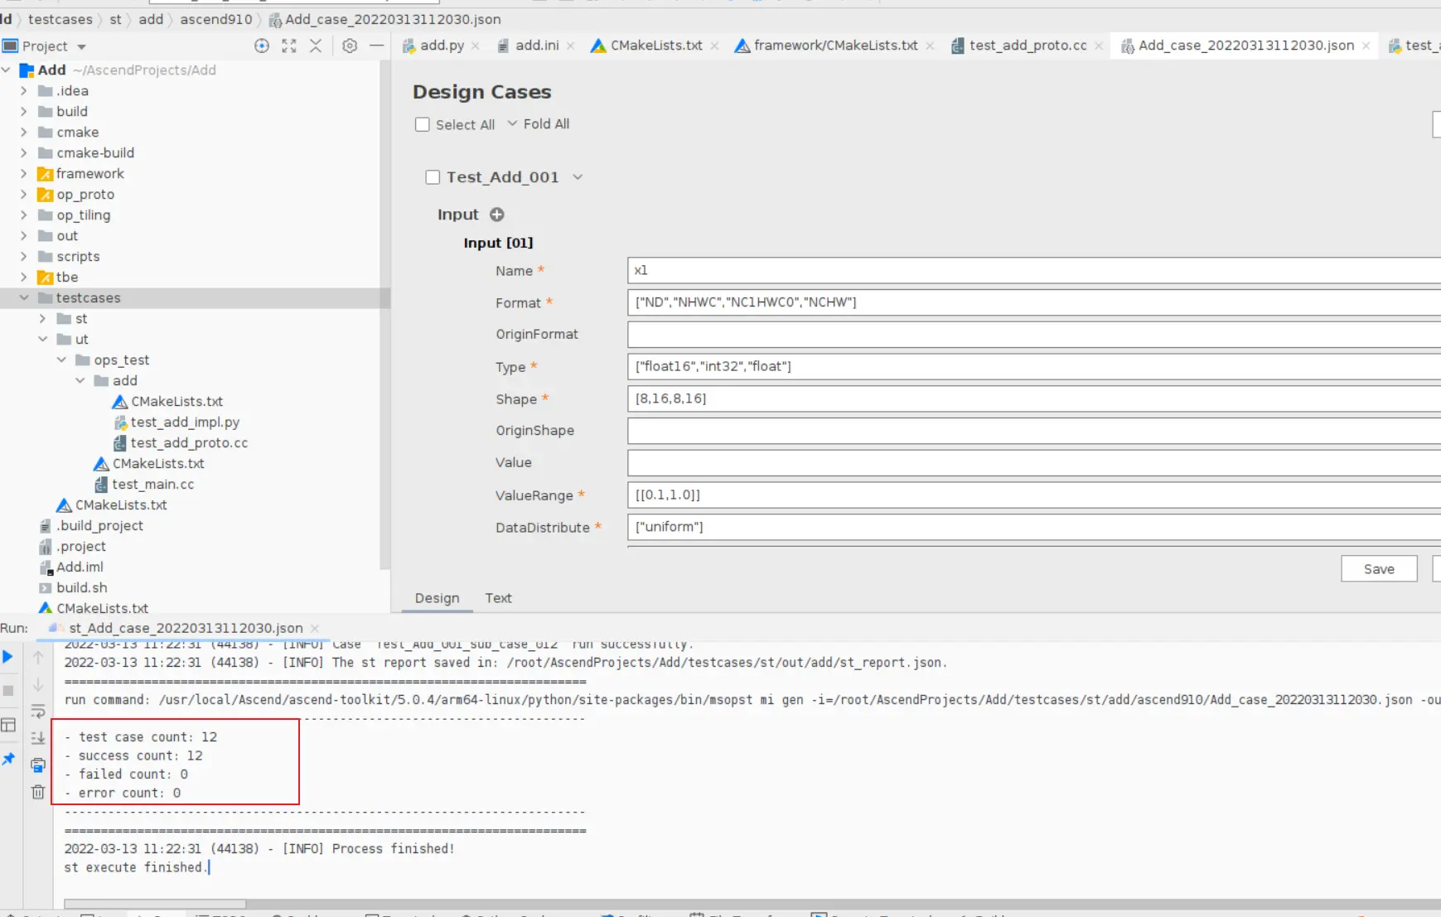Clear run output with trash icon

[38, 792]
